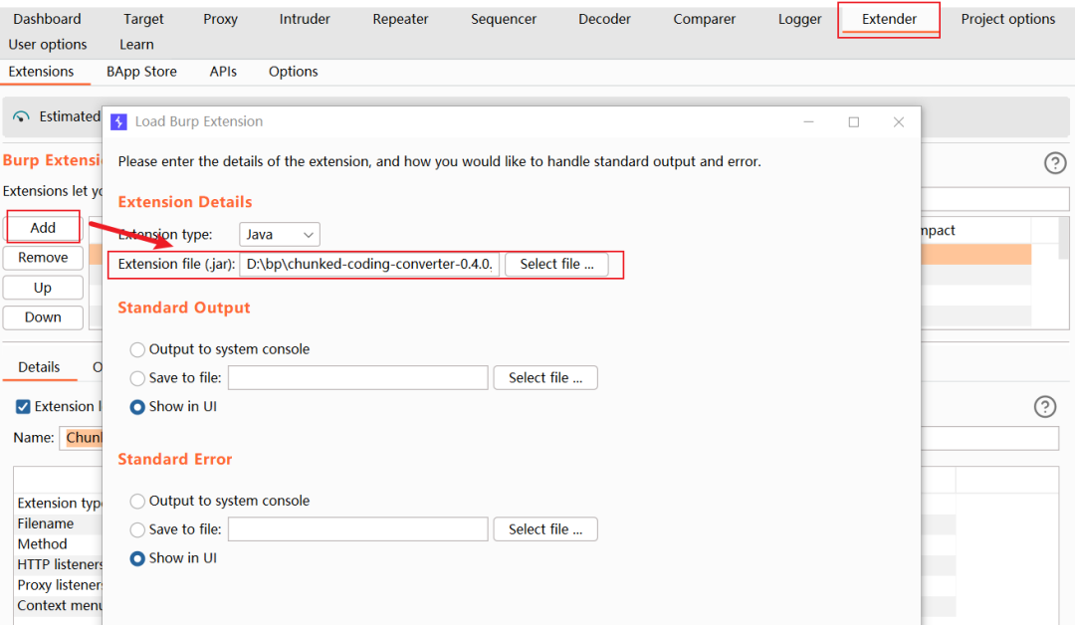Click the Extension type row in details
Screen dimensions: 1075x625
coord(60,503)
